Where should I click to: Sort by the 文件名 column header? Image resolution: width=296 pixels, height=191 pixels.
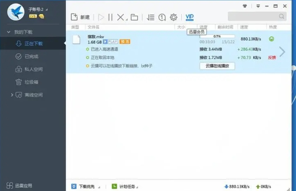[93, 27]
